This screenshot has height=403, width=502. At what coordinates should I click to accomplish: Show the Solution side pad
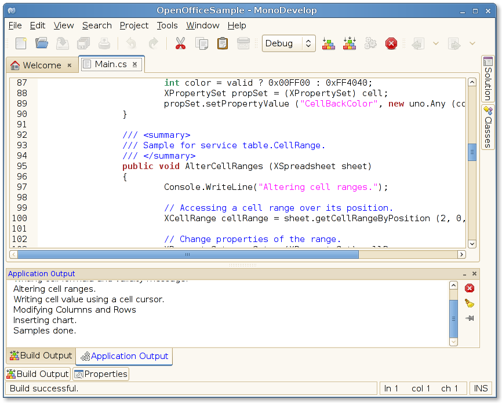coord(488,79)
